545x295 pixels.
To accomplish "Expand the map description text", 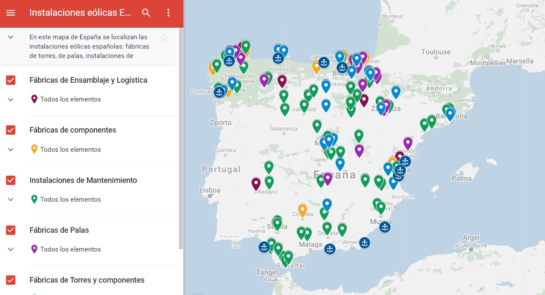I will (x=11, y=37).
